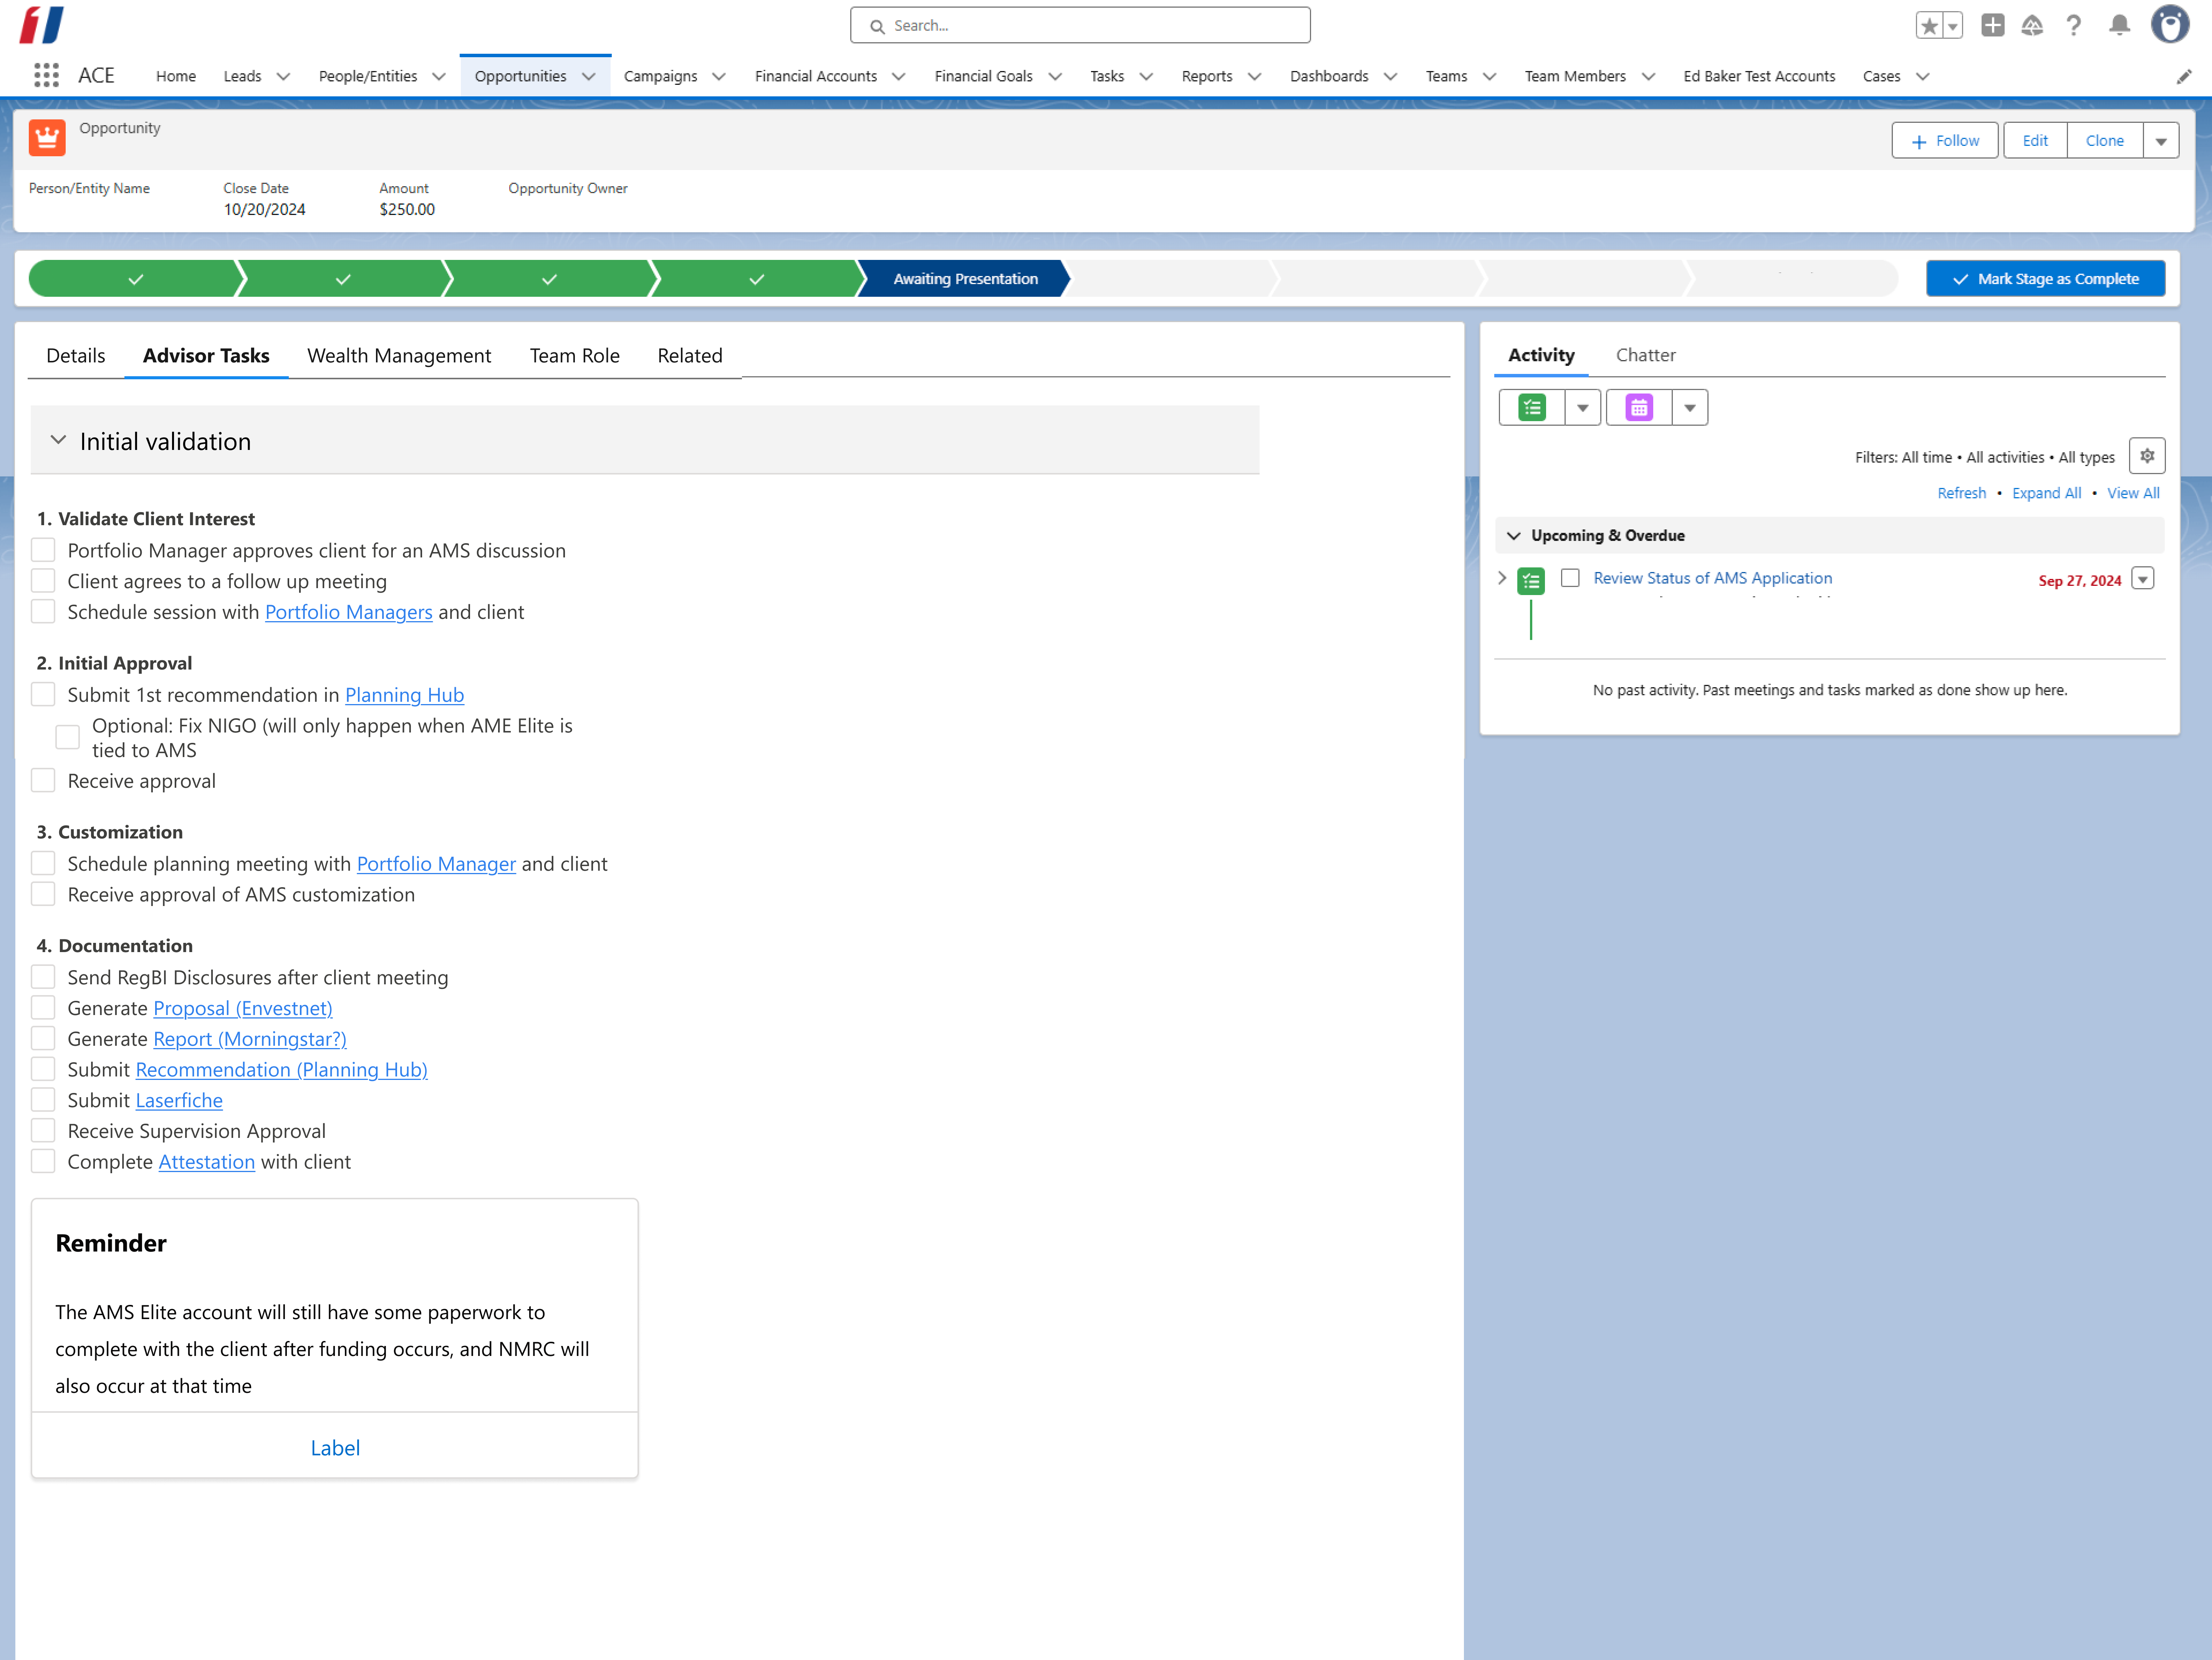Collapse the Initial validation section
This screenshot has height=1660, width=2212.
(59, 440)
